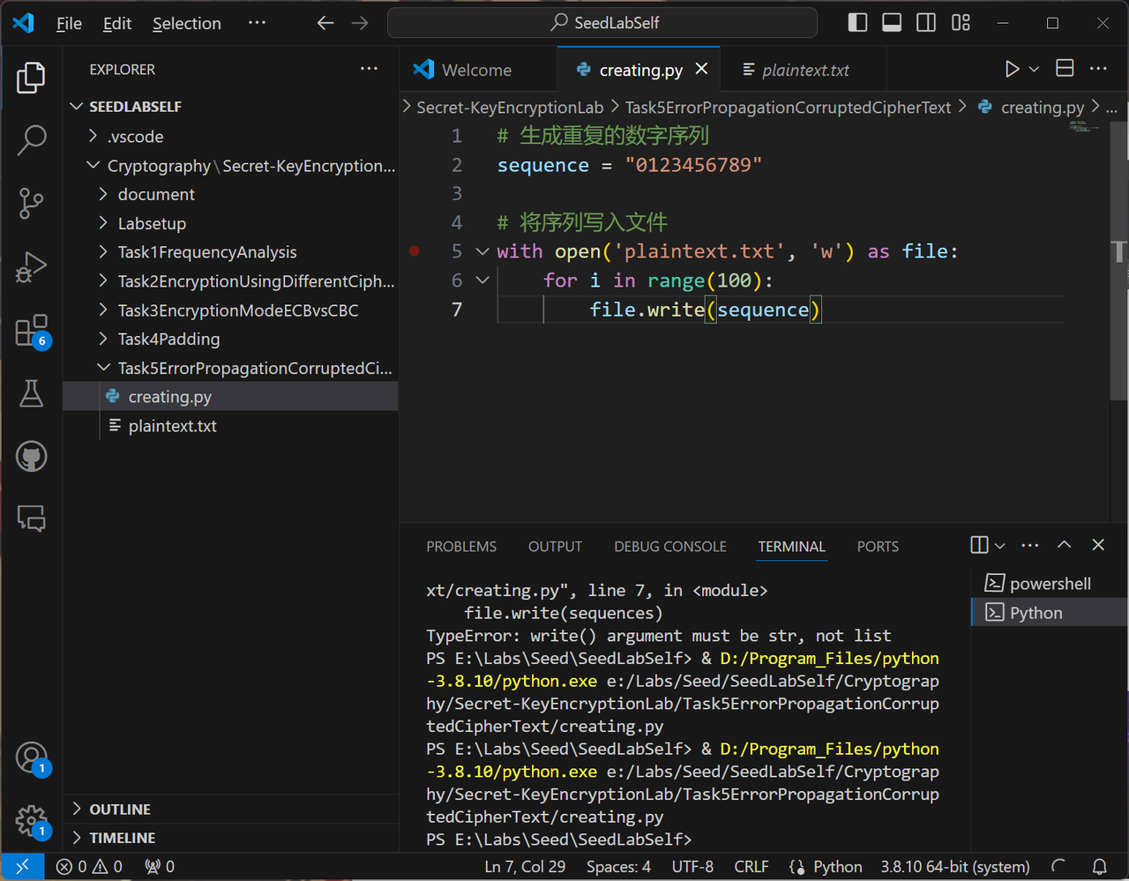The width and height of the screenshot is (1129, 881).
Task: Select the powershell terminal instance
Action: 1050,584
